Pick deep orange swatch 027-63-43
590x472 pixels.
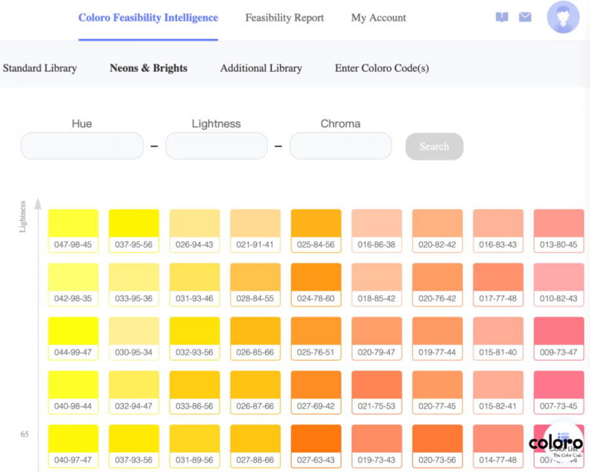[x=316, y=446]
